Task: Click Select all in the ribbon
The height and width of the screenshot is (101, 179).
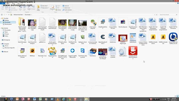Action: 65,6
